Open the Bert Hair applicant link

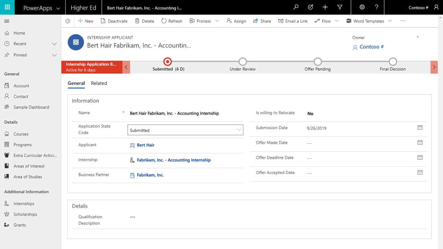[146, 145]
